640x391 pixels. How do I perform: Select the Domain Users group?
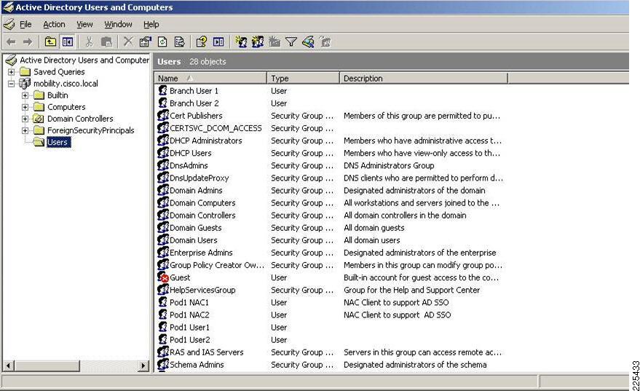194,240
